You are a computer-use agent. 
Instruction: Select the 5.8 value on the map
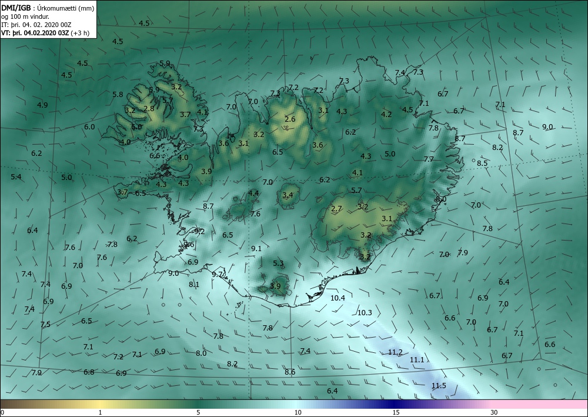(x=118, y=94)
